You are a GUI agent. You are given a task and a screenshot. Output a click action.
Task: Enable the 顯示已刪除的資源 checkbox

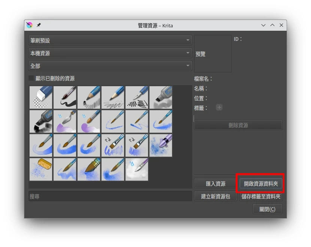coord(31,79)
